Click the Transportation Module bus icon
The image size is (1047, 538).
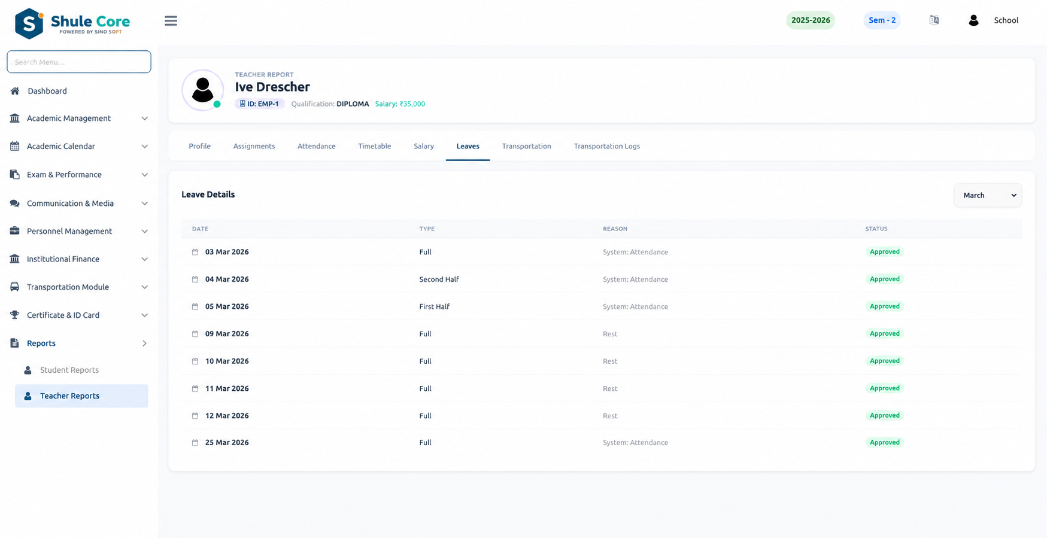pyautogui.click(x=14, y=287)
